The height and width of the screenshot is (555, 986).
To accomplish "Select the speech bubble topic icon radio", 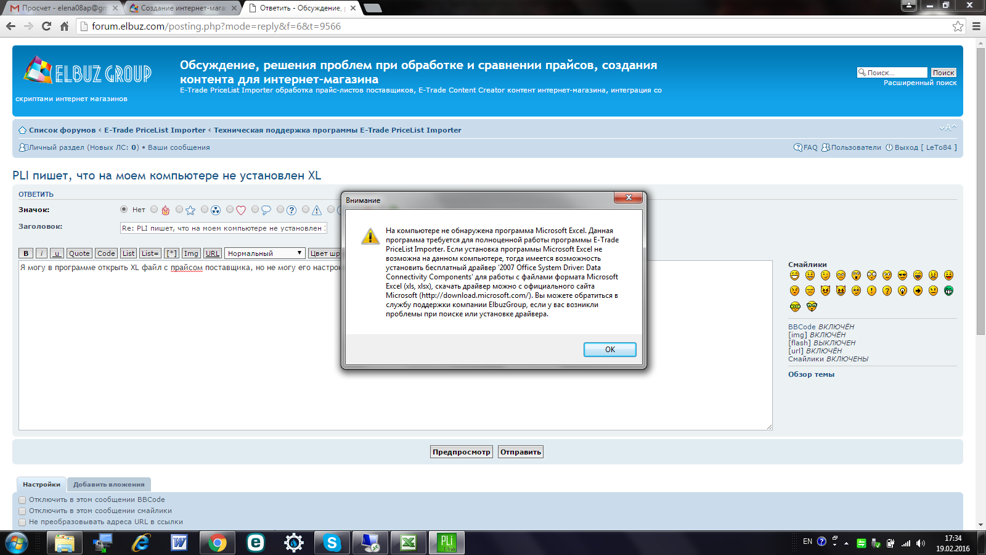I will pos(255,210).
